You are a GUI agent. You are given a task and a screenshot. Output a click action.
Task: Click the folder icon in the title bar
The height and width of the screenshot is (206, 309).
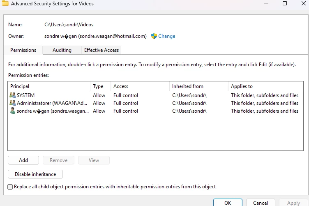click(5, 3)
